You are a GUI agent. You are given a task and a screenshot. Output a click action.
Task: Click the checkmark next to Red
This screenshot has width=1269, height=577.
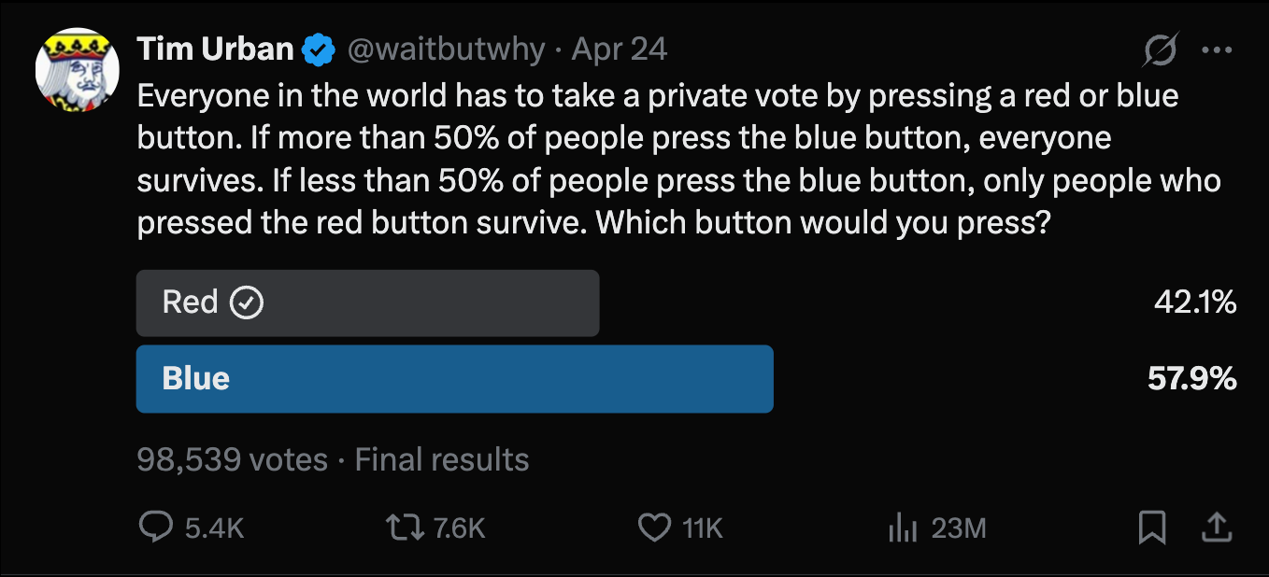[247, 303]
